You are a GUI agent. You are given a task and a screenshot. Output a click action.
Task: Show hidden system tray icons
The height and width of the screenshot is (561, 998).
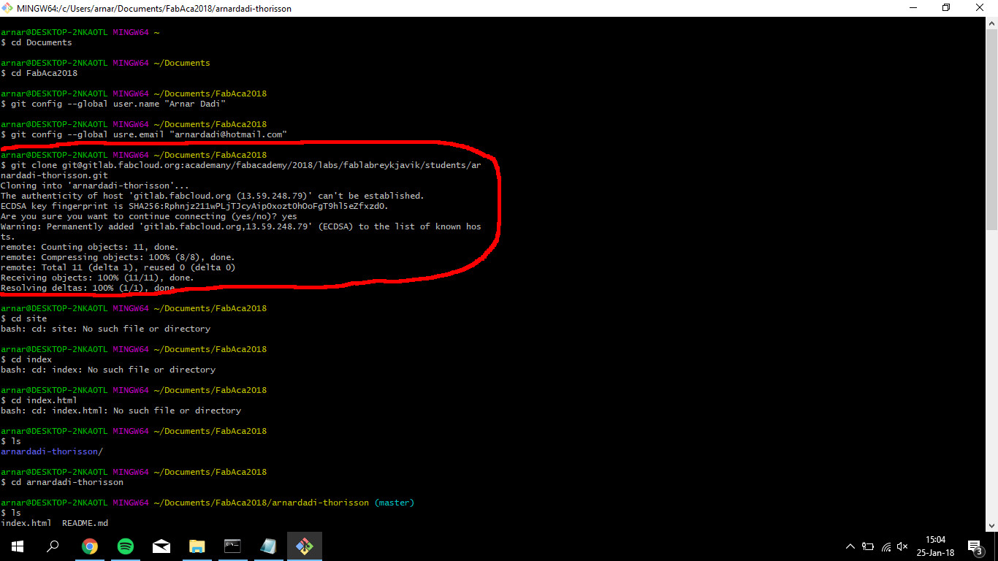tap(850, 546)
